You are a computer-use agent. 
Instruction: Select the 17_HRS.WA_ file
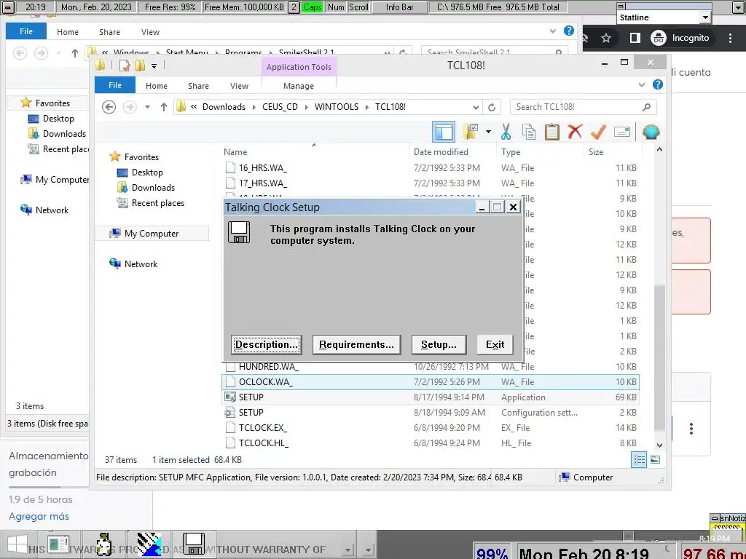point(431,183)
